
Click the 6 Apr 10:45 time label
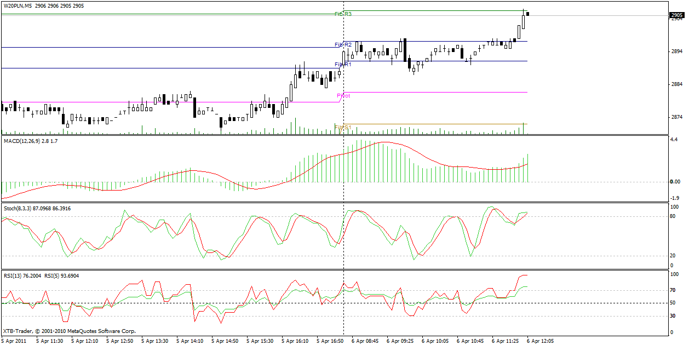point(470,340)
